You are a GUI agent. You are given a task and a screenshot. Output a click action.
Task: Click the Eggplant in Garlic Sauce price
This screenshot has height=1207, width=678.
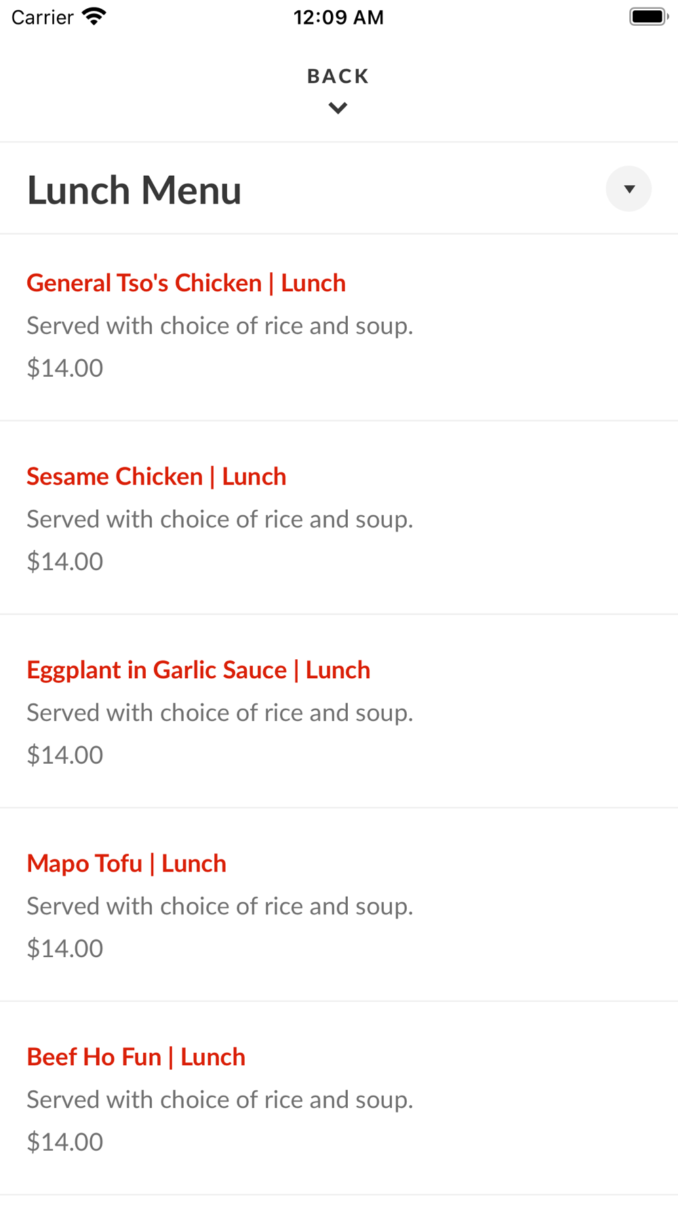(65, 755)
